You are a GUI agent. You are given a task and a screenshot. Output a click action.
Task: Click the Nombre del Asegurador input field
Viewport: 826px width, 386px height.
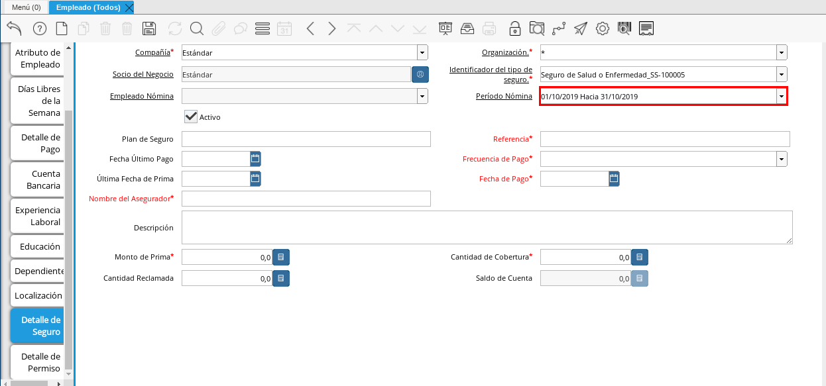pyautogui.click(x=306, y=199)
